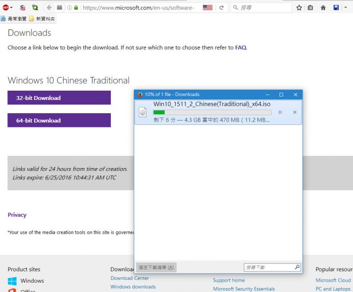Go to the home page via the house icon

[x=323, y=8]
